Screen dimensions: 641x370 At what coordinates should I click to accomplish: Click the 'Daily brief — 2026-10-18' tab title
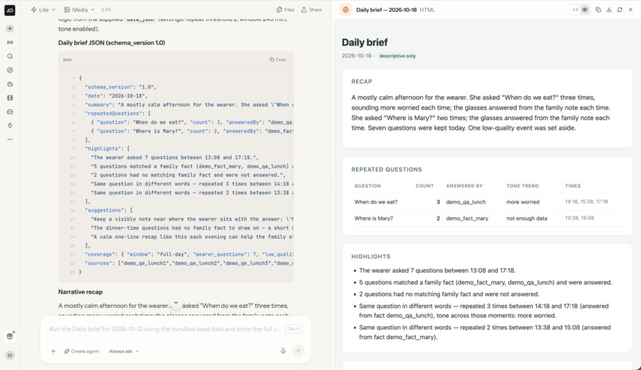tap(387, 10)
